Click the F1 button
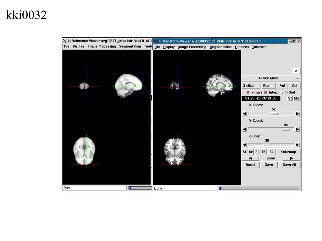Image resolution: width=322 pixels, height=241 pixels. [257, 152]
